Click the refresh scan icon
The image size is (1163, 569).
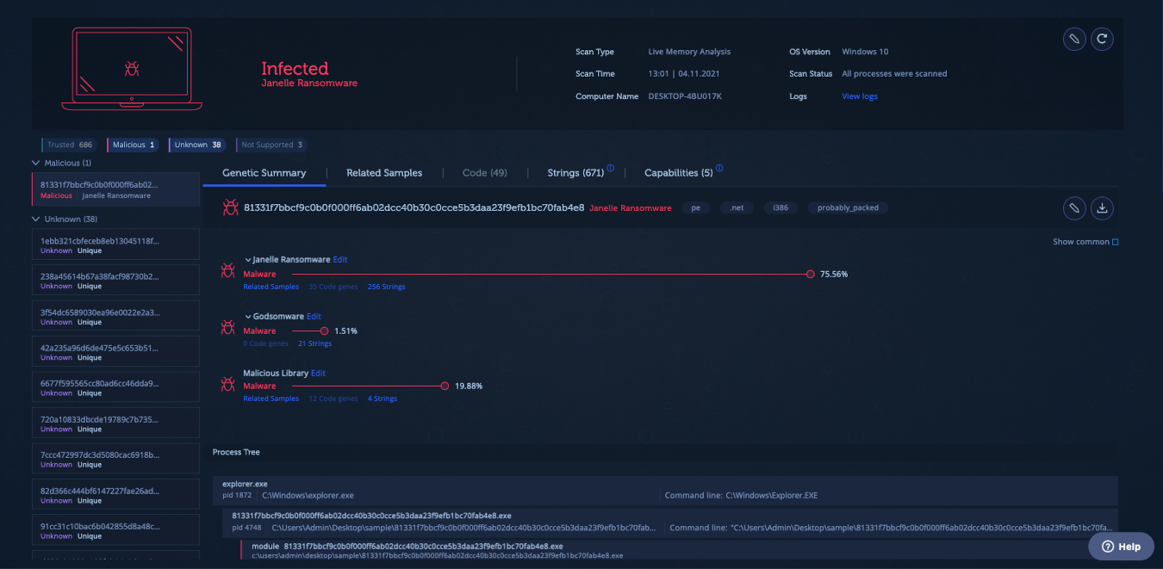coord(1102,39)
